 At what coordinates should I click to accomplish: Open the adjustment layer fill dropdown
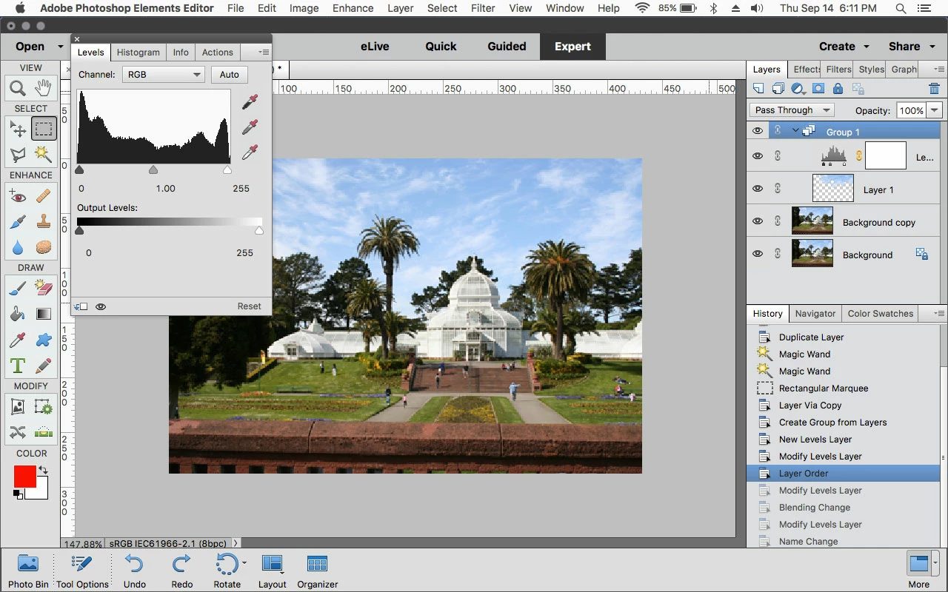click(x=798, y=89)
